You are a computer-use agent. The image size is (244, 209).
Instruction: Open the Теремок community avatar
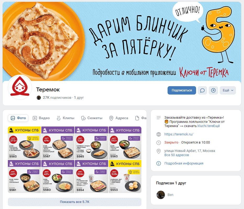click(x=20, y=87)
